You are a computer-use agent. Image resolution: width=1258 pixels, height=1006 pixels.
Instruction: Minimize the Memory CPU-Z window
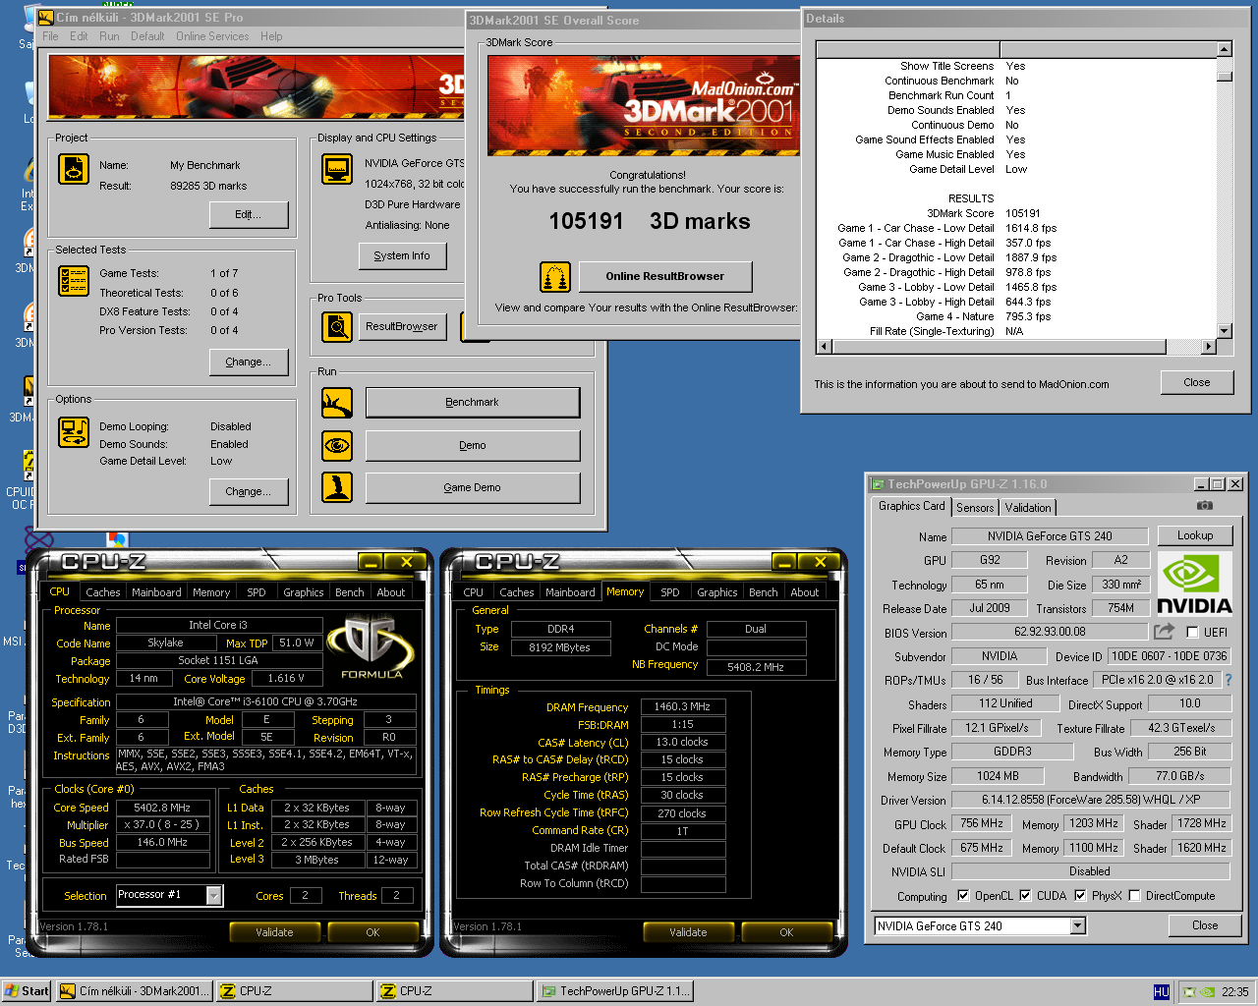pos(784,562)
